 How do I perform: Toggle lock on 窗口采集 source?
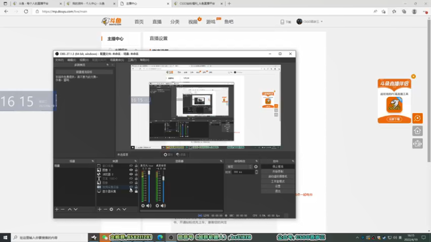(x=136, y=166)
